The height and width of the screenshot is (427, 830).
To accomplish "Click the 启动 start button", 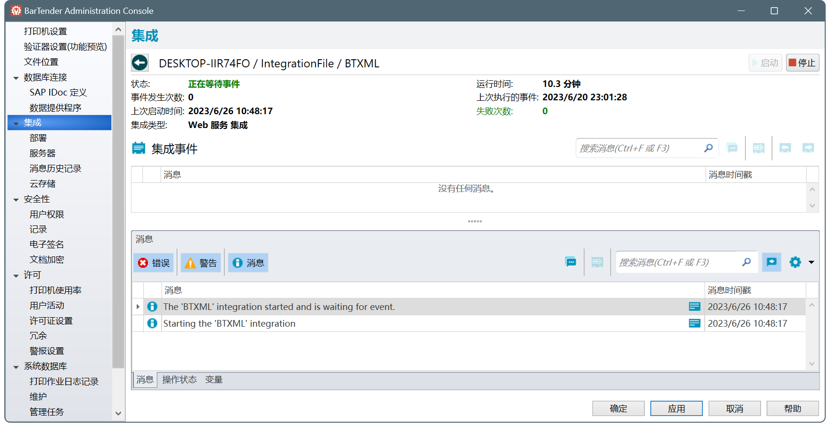I will coord(765,63).
